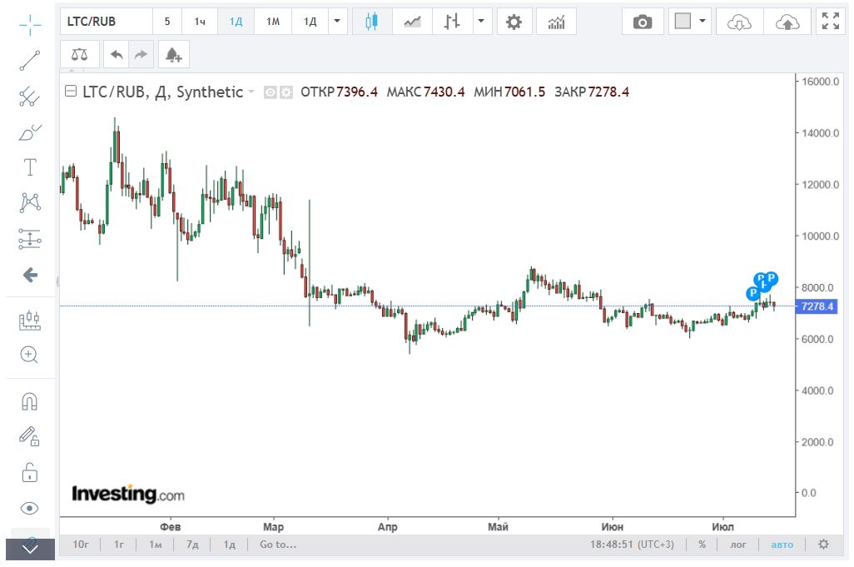Screen dimensions: 854x567
Task: Click the second 1Д interval button
Action: pos(310,22)
